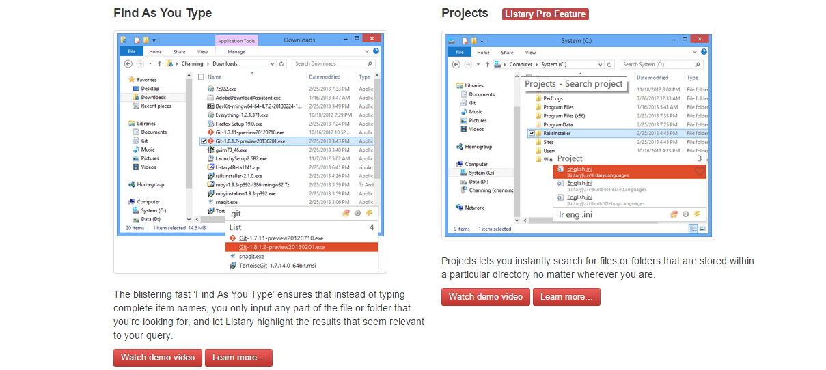Expand address bar dropdown in Downloads window
Screen dimensions: 826x370
tap(273, 63)
